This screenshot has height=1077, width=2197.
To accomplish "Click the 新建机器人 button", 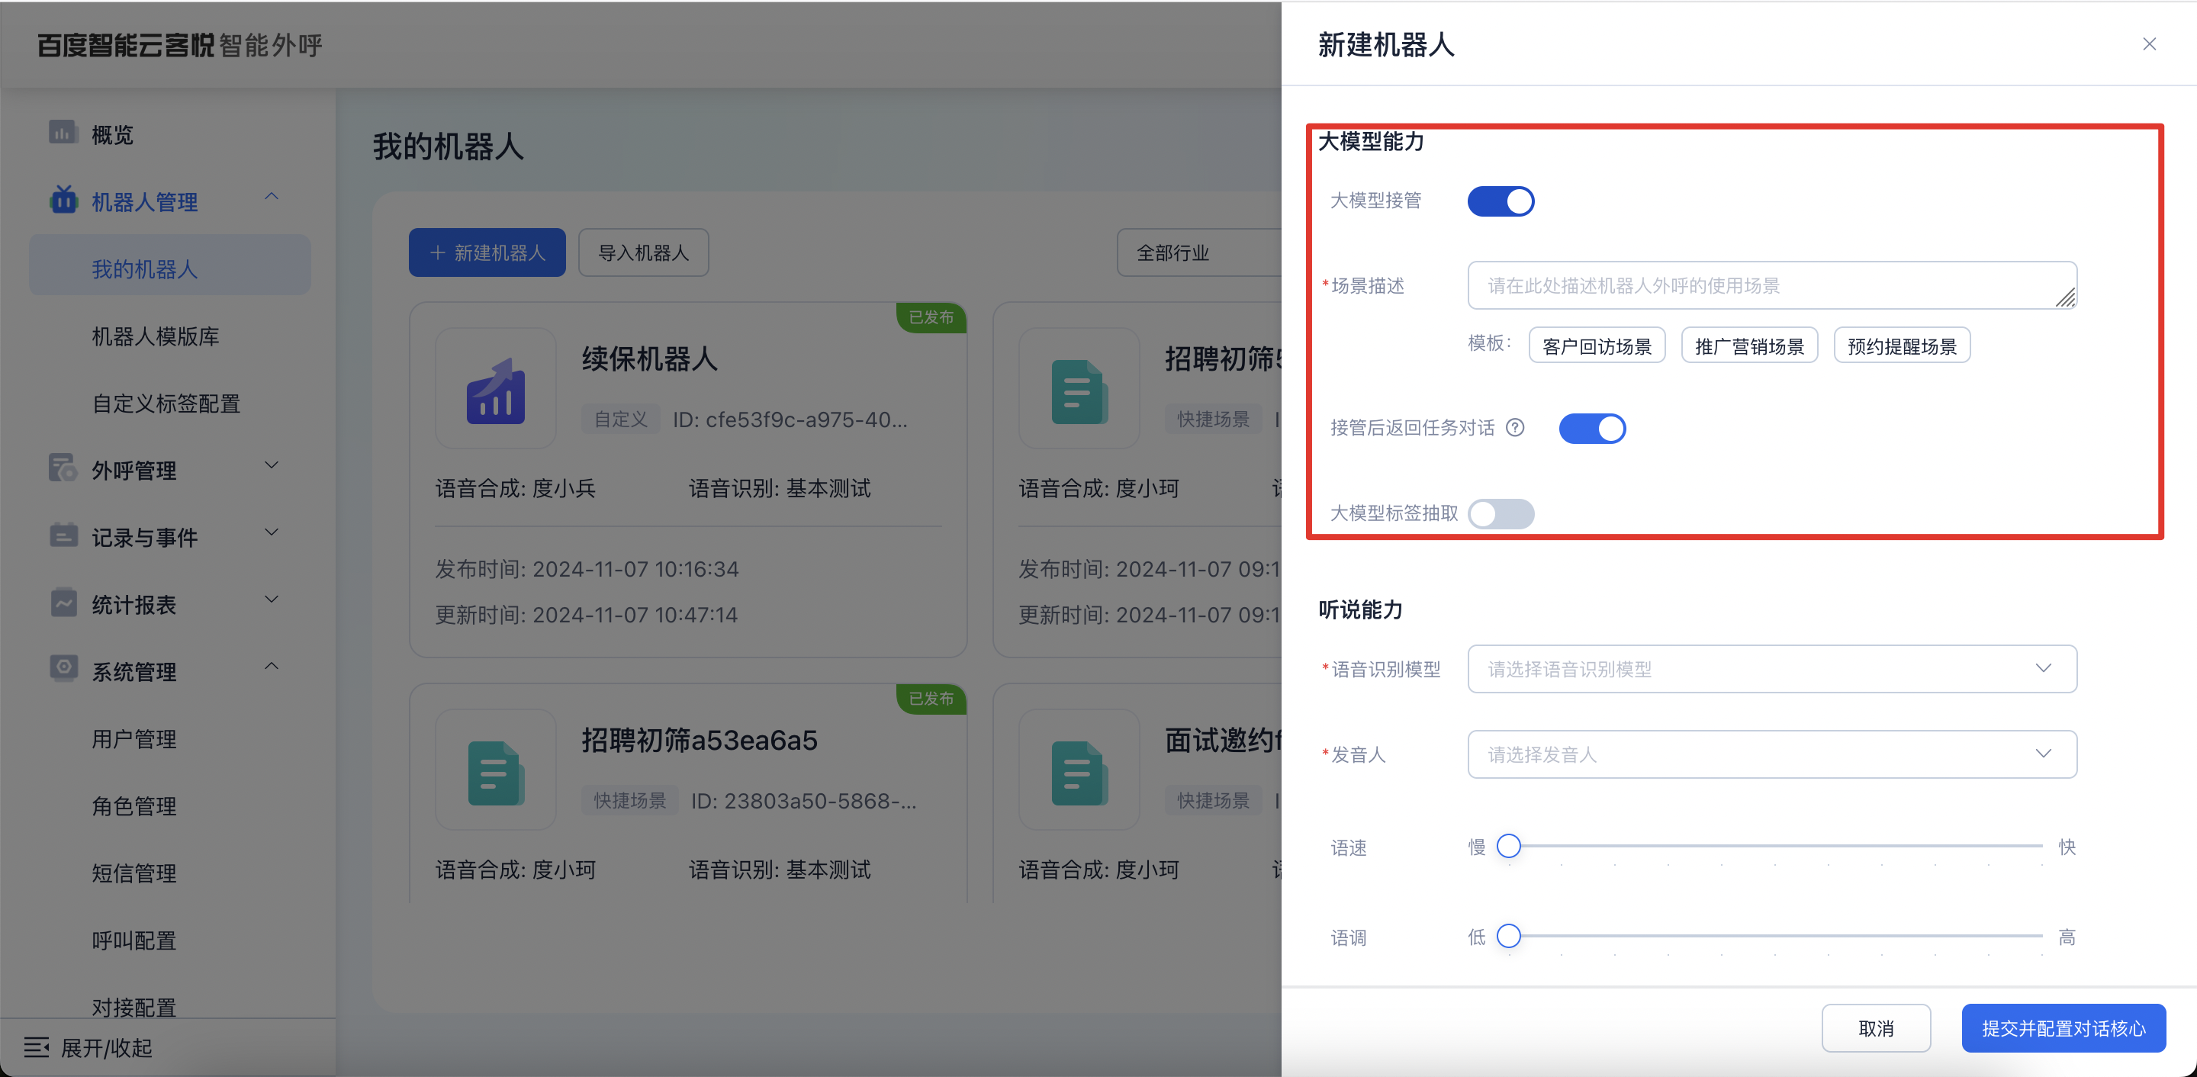I will point(486,252).
